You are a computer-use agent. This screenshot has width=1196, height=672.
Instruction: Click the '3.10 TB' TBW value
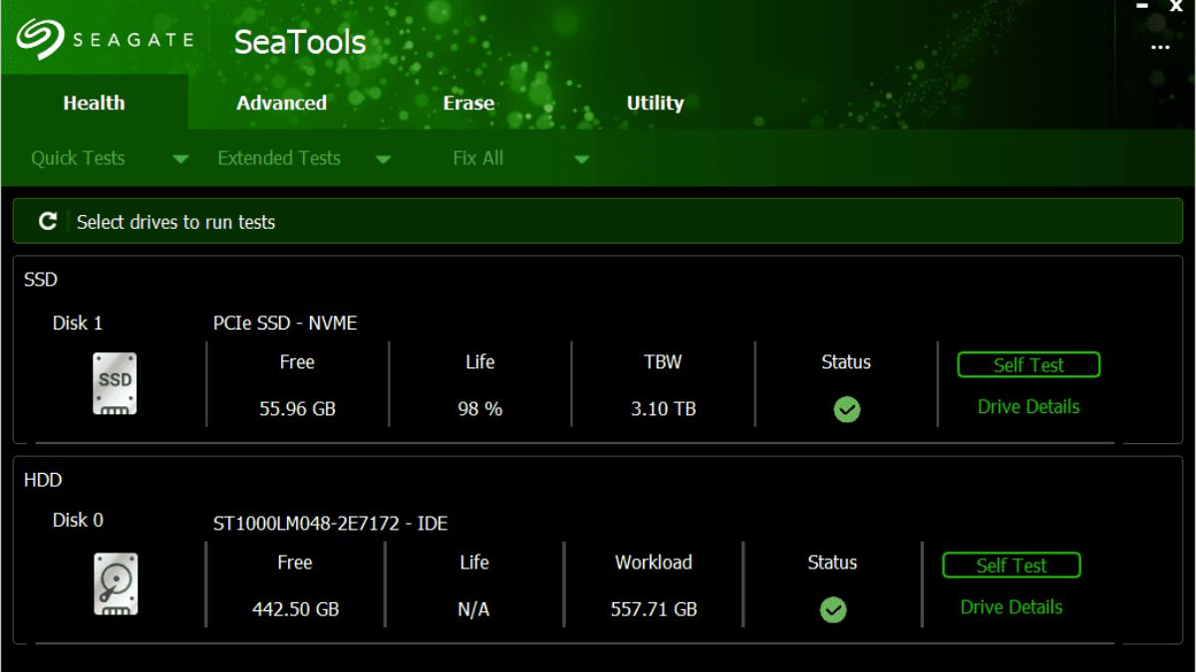[664, 409]
